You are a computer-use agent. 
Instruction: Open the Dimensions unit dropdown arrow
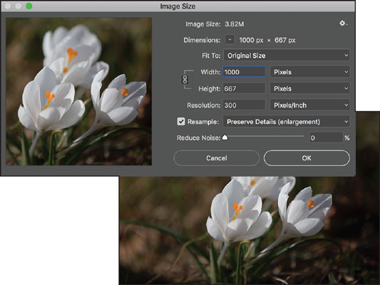click(230, 39)
